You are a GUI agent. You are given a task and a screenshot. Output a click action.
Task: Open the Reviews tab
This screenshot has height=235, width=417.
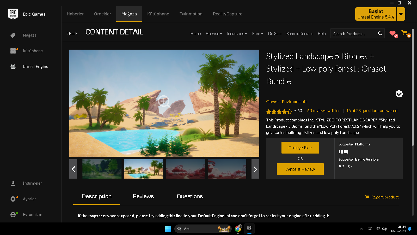click(143, 196)
